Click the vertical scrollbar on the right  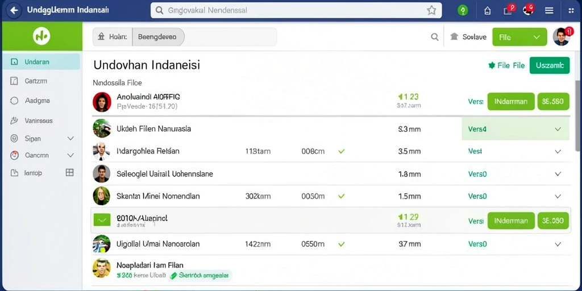coord(578,115)
